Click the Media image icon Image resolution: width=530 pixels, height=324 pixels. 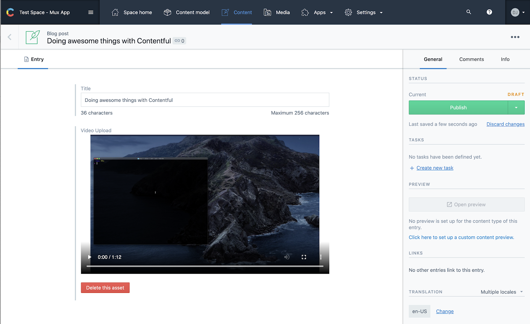point(267,12)
